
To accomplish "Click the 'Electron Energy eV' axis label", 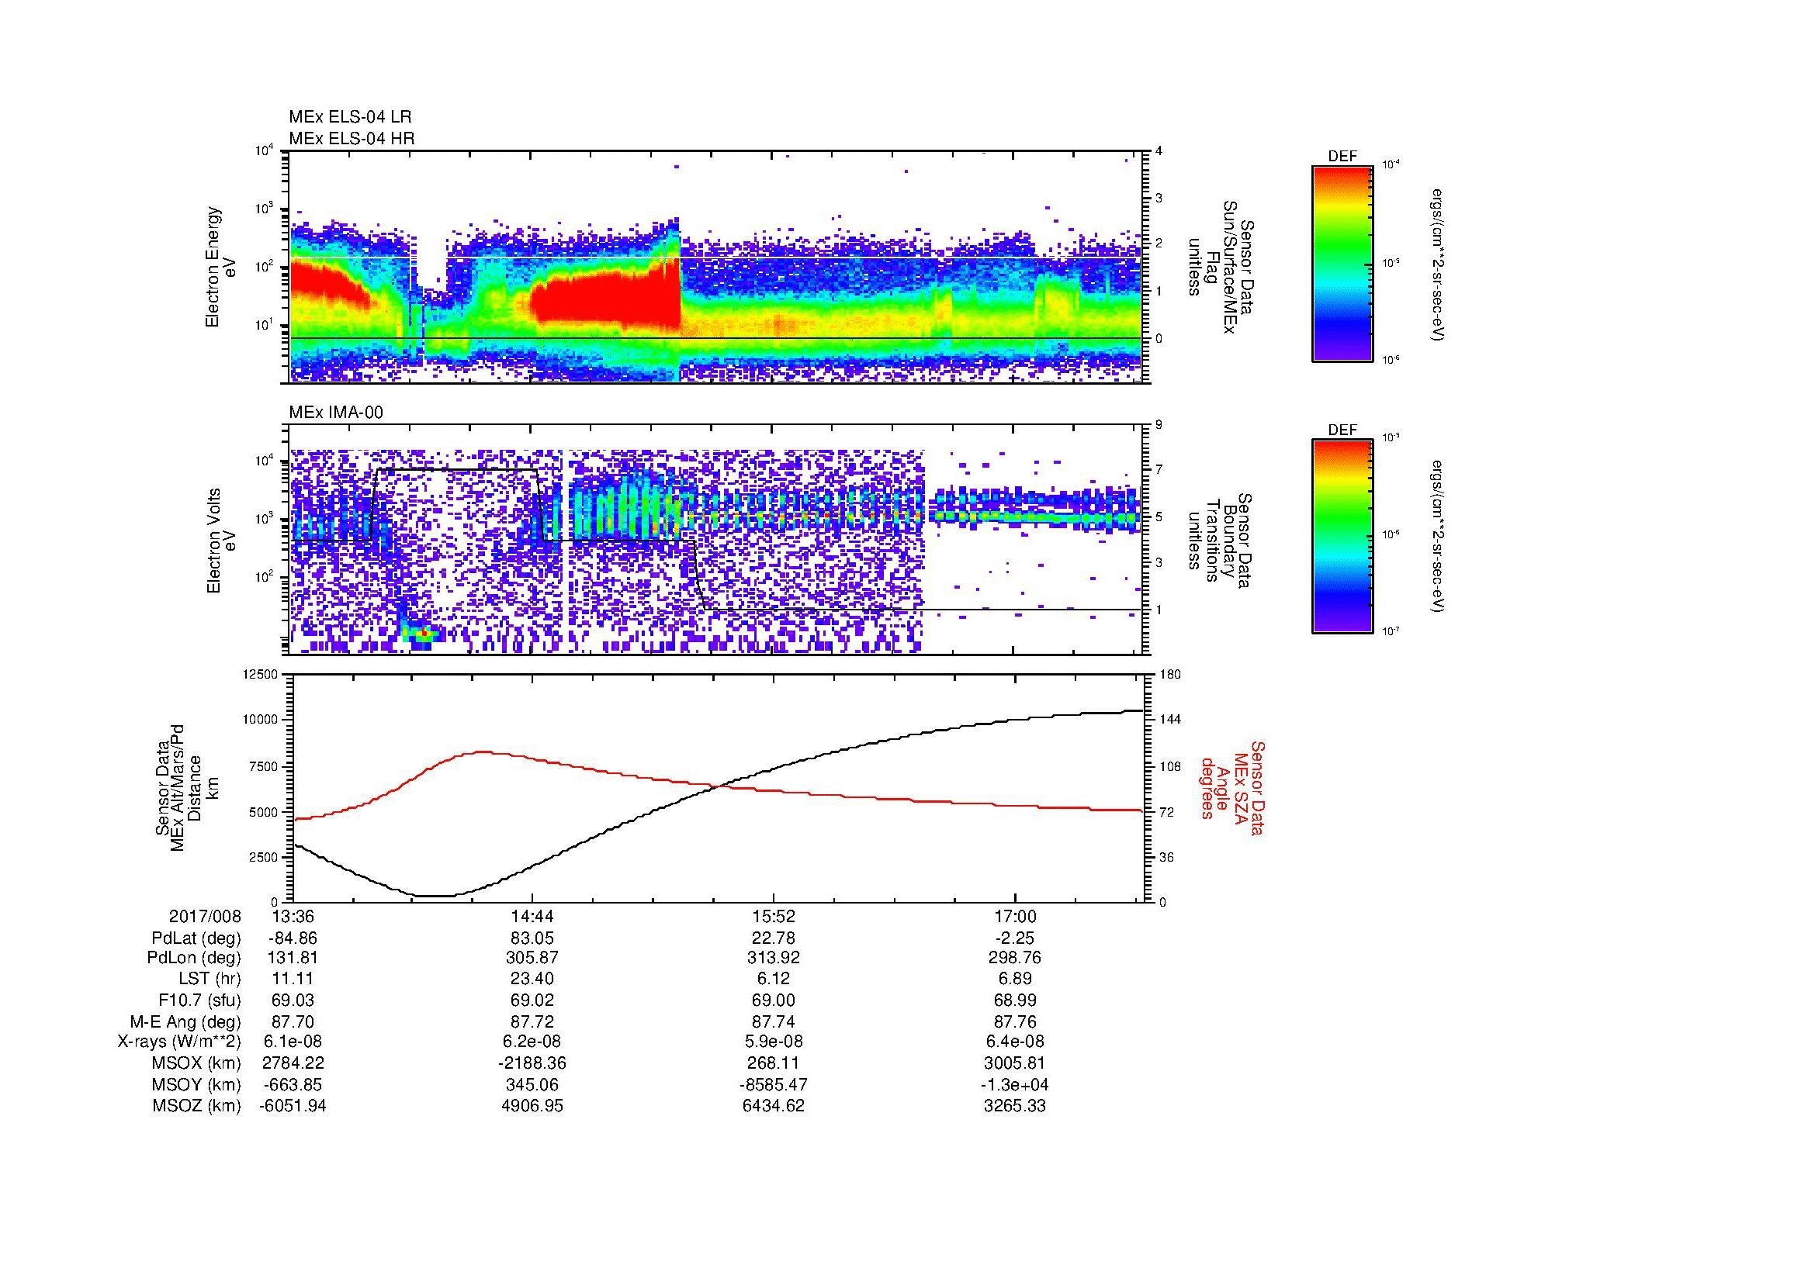I will (221, 267).
